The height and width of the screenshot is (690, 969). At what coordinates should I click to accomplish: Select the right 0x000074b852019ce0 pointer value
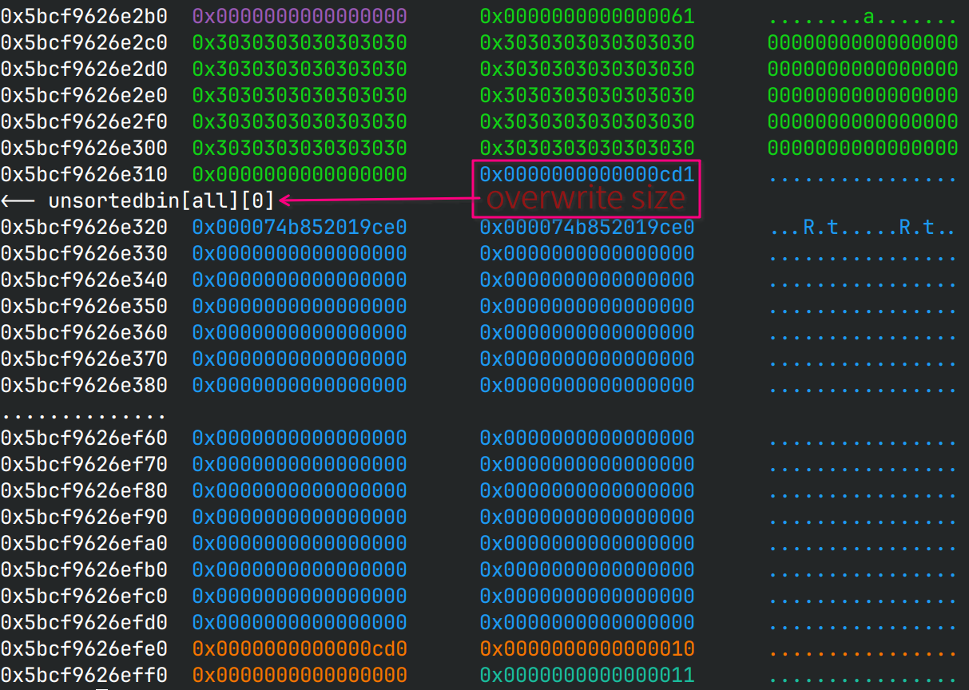[x=587, y=227]
